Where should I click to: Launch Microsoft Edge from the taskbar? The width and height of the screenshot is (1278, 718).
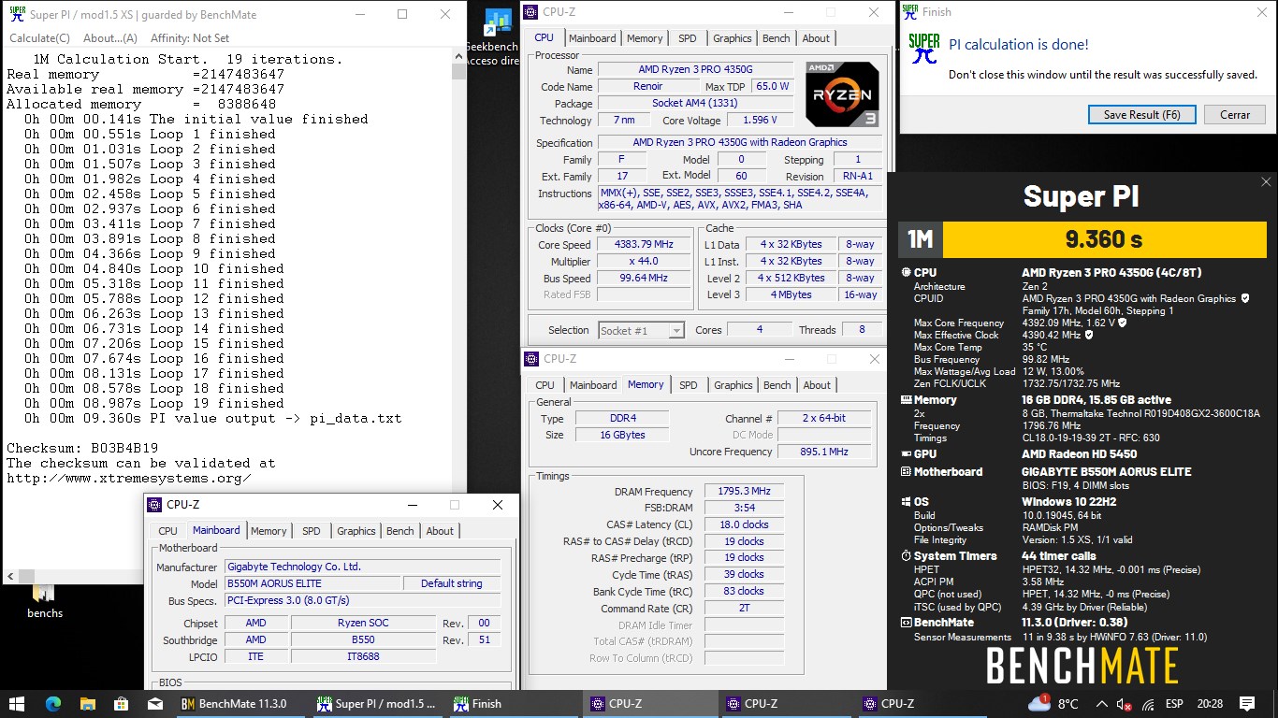[x=52, y=704]
